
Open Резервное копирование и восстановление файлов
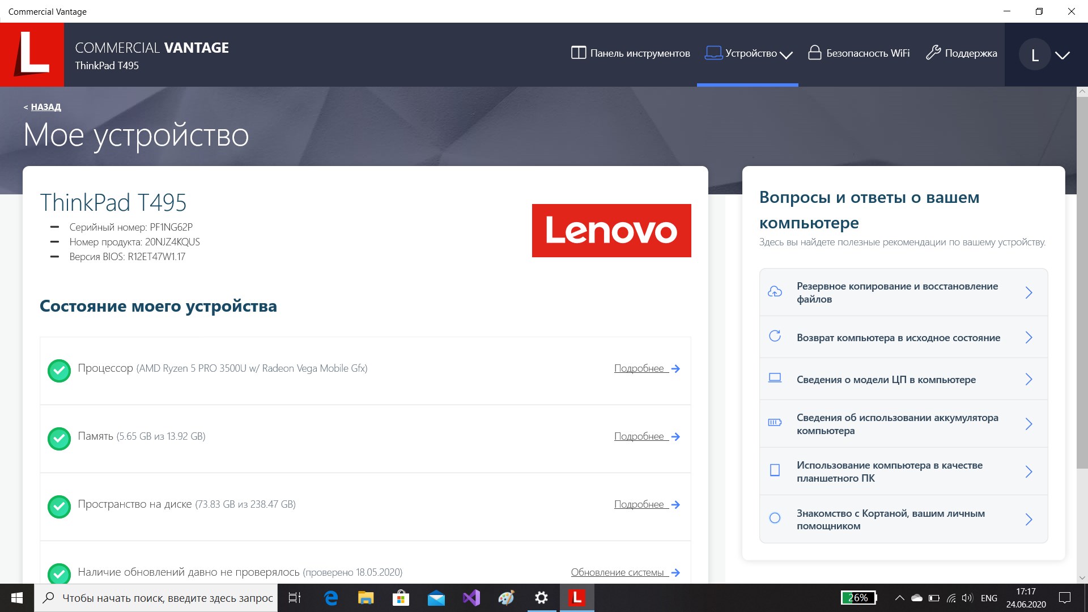click(903, 292)
